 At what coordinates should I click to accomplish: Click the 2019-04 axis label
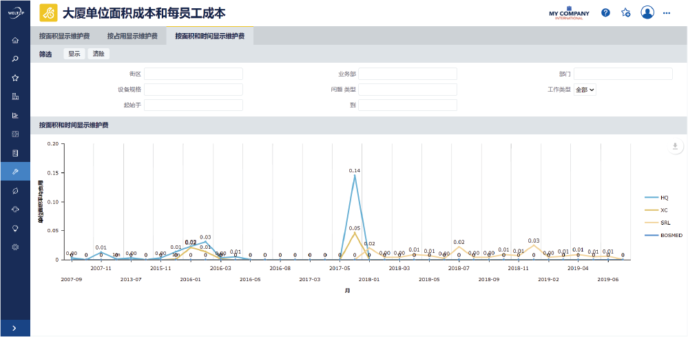pyautogui.click(x=578, y=267)
